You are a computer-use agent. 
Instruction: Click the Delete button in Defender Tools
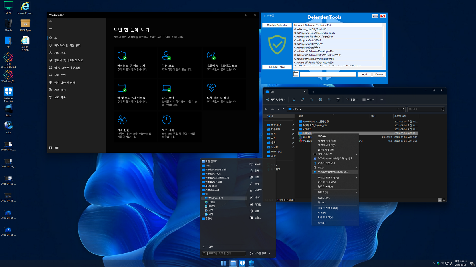click(x=379, y=74)
